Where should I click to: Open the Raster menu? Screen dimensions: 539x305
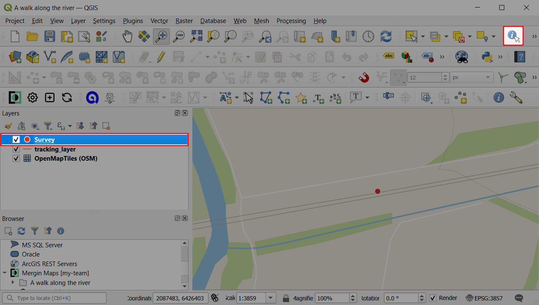pos(184,21)
